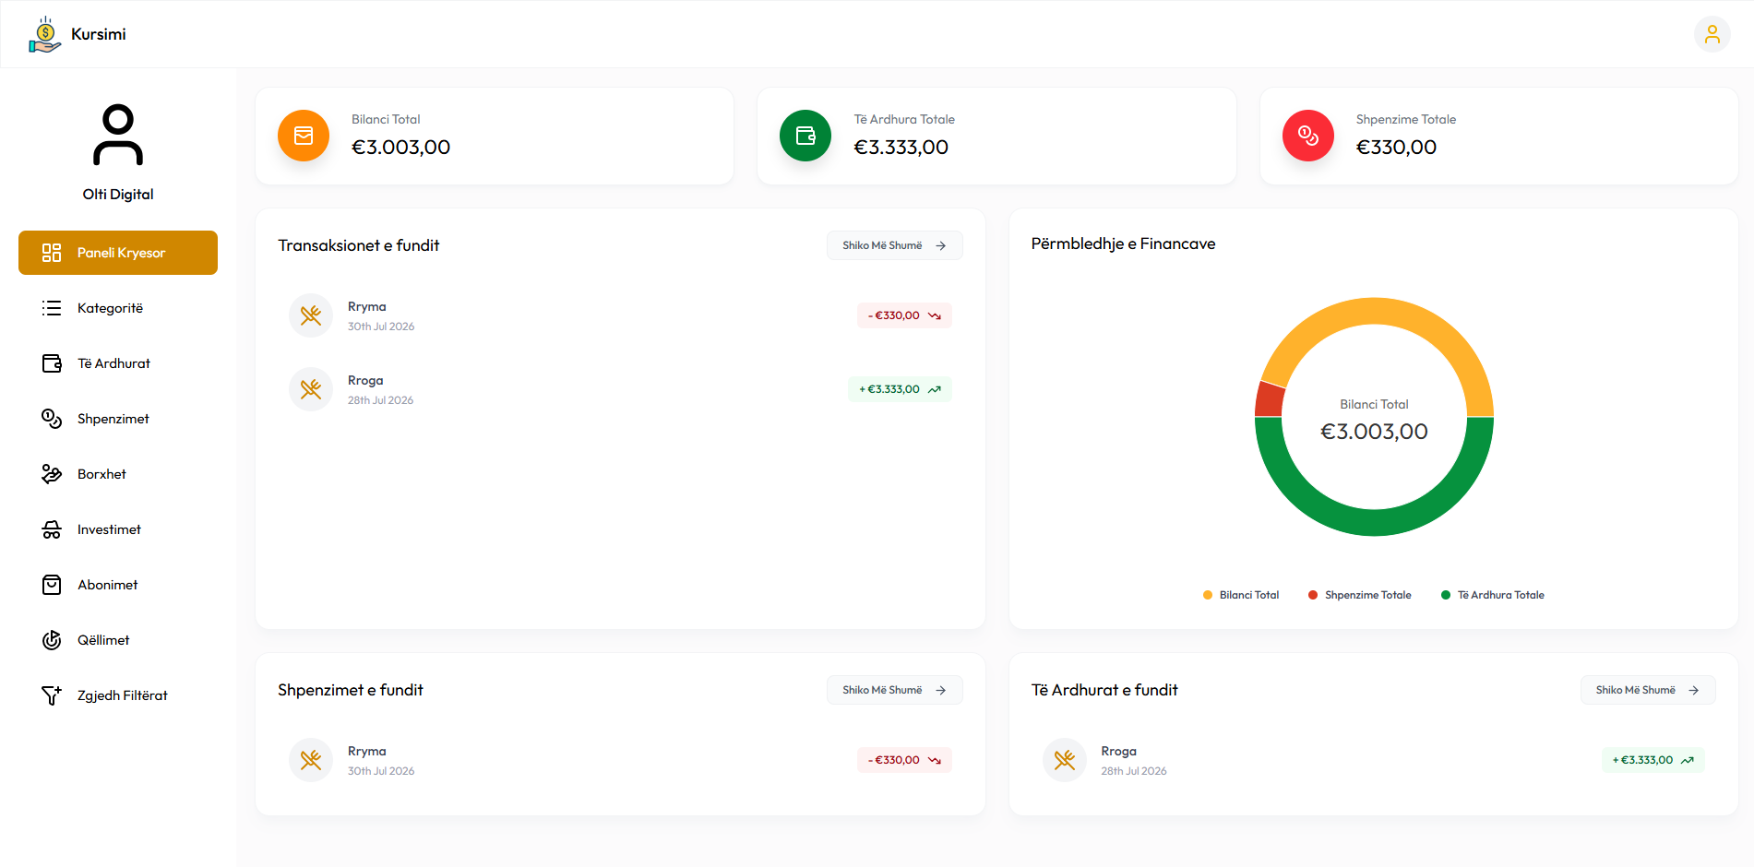The image size is (1754, 867).
Task: Click the €3.003,00 value in Bilanci Total card
Action: click(400, 148)
